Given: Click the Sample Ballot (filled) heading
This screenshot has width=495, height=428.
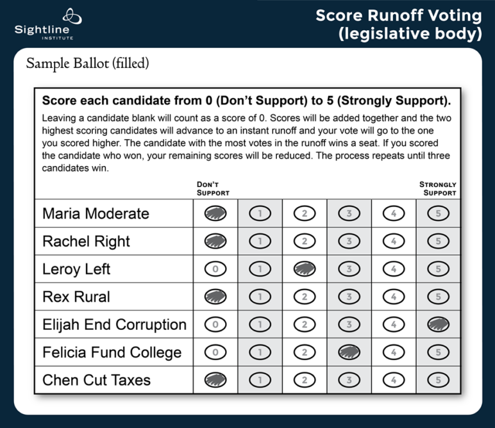Looking at the screenshot, I should [x=88, y=64].
